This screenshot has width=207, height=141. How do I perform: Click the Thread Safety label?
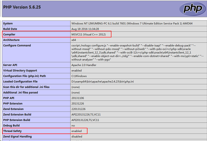click(x=13, y=131)
